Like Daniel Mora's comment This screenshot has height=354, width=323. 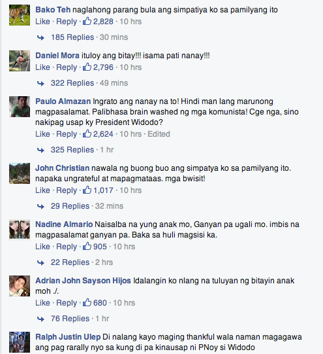(42, 67)
